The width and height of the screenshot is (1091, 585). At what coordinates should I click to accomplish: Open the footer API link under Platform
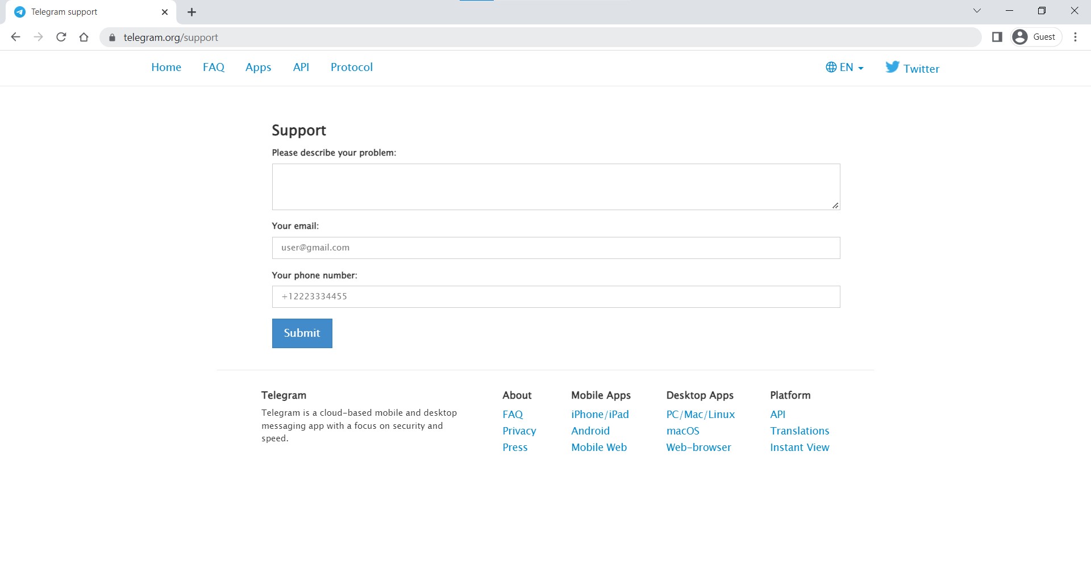pos(778,415)
